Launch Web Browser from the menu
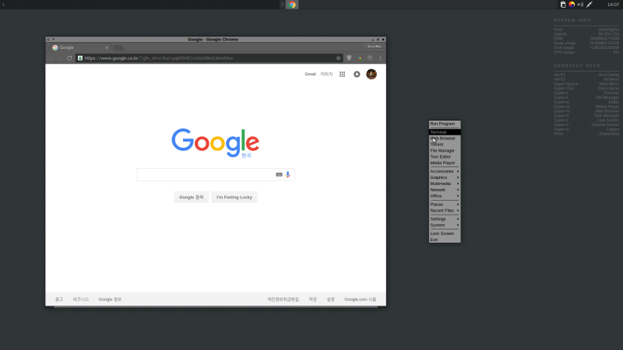The width and height of the screenshot is (623, 350). pyautogui.click(x=445, y=138)
